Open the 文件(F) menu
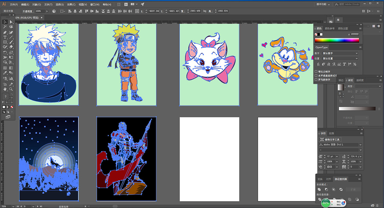 (14, 4)
